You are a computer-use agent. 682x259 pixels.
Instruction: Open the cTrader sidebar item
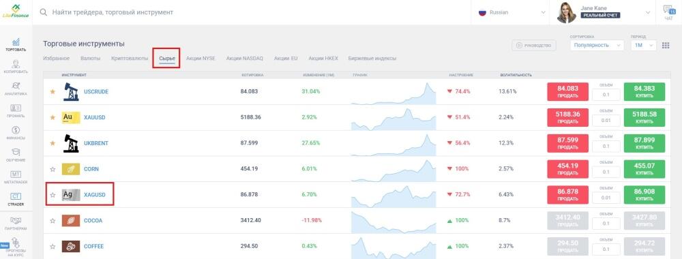[x=16, y=200]
